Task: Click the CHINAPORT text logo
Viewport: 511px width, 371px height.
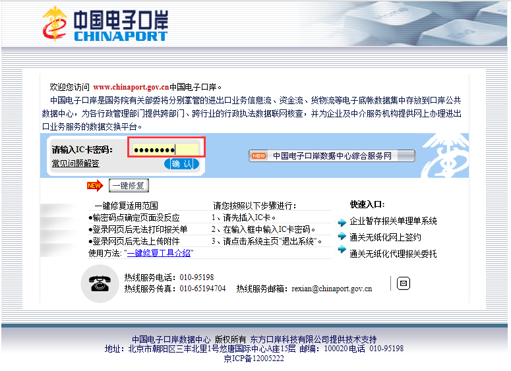Action: tap(121, 36)
